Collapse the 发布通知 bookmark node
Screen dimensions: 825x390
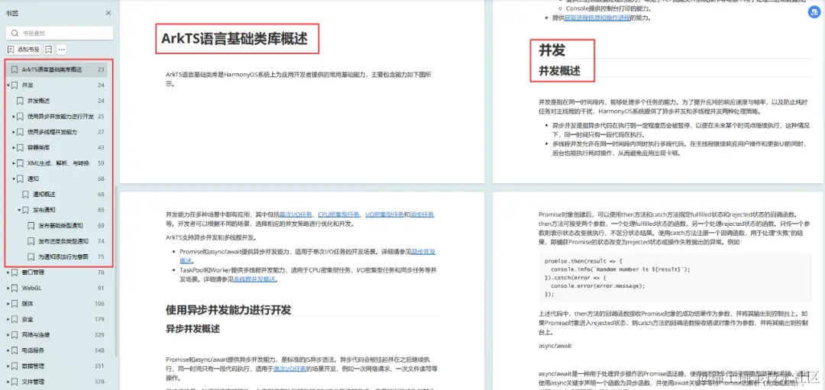(19, 210)
